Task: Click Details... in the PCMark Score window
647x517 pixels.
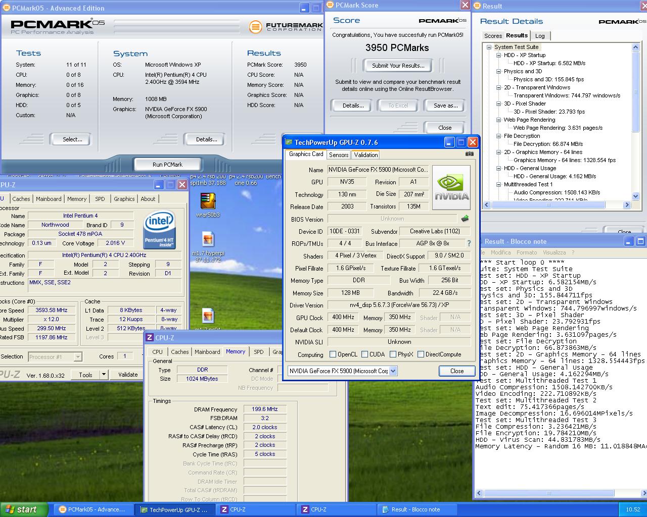Action: point(353,106)
